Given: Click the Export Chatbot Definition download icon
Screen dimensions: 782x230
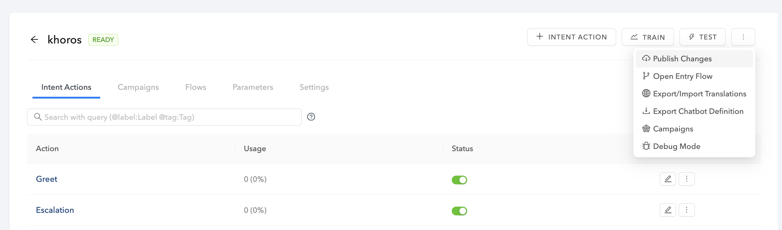Looking at the screenshot, I should tap(646, 111).
